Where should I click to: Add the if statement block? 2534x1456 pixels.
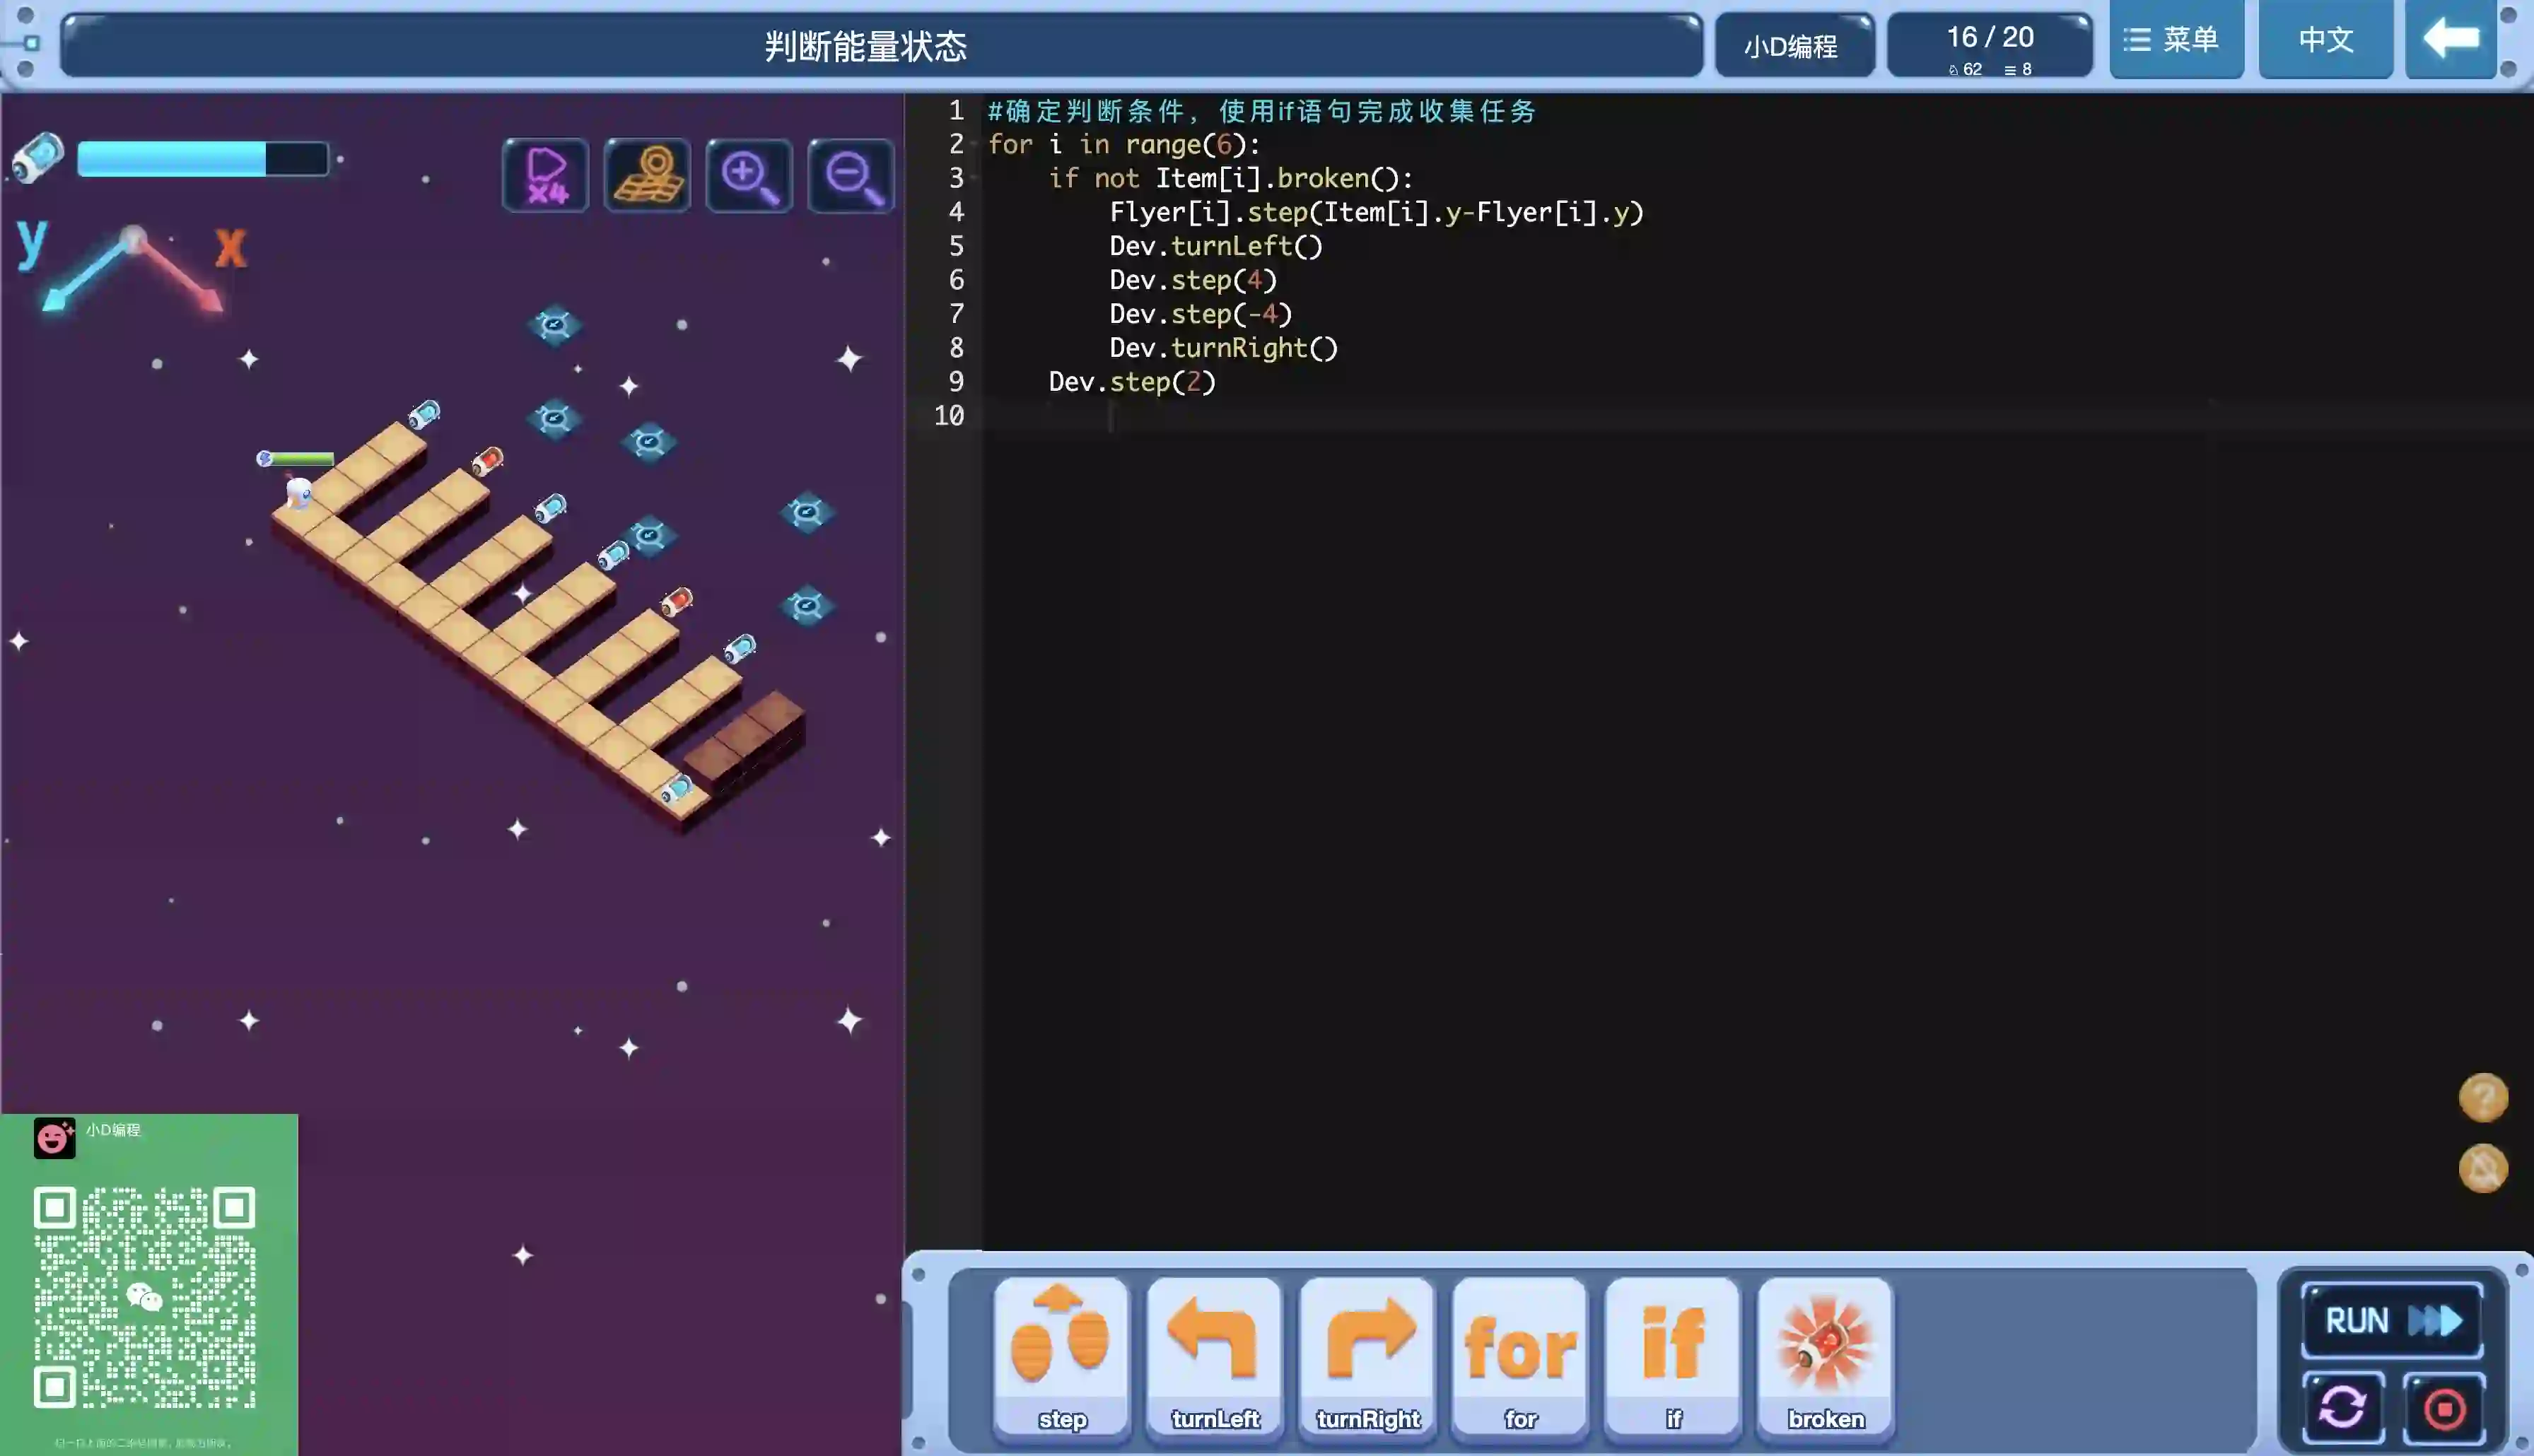1673,1355
